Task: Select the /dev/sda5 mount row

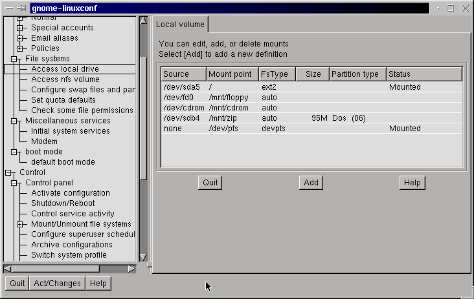Action: pos(311,87)
